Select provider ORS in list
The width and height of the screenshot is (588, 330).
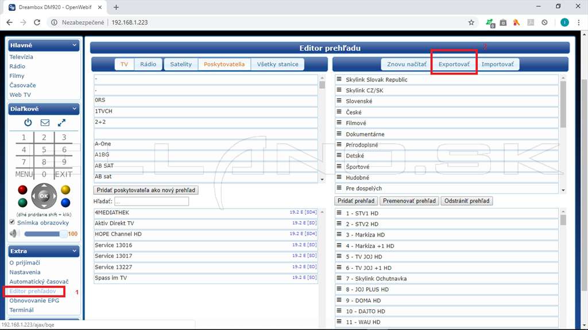pos(206,100)
